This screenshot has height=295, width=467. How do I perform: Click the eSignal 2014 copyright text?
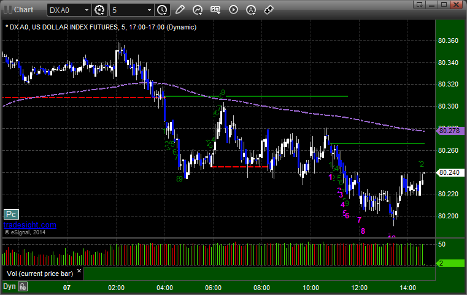[x=25, y=232]
